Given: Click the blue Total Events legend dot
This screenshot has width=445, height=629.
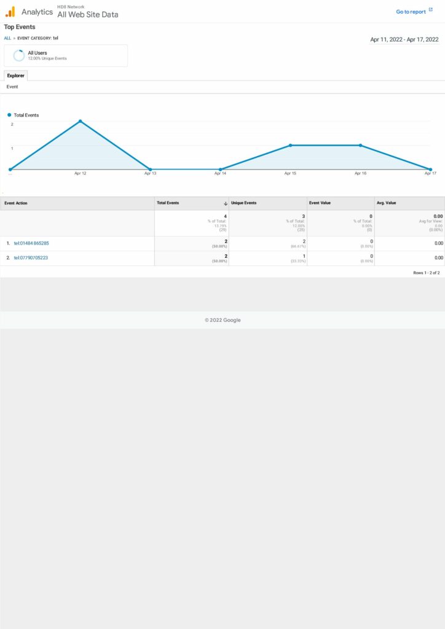Looking at the screenshot, I should click(9, 115).
